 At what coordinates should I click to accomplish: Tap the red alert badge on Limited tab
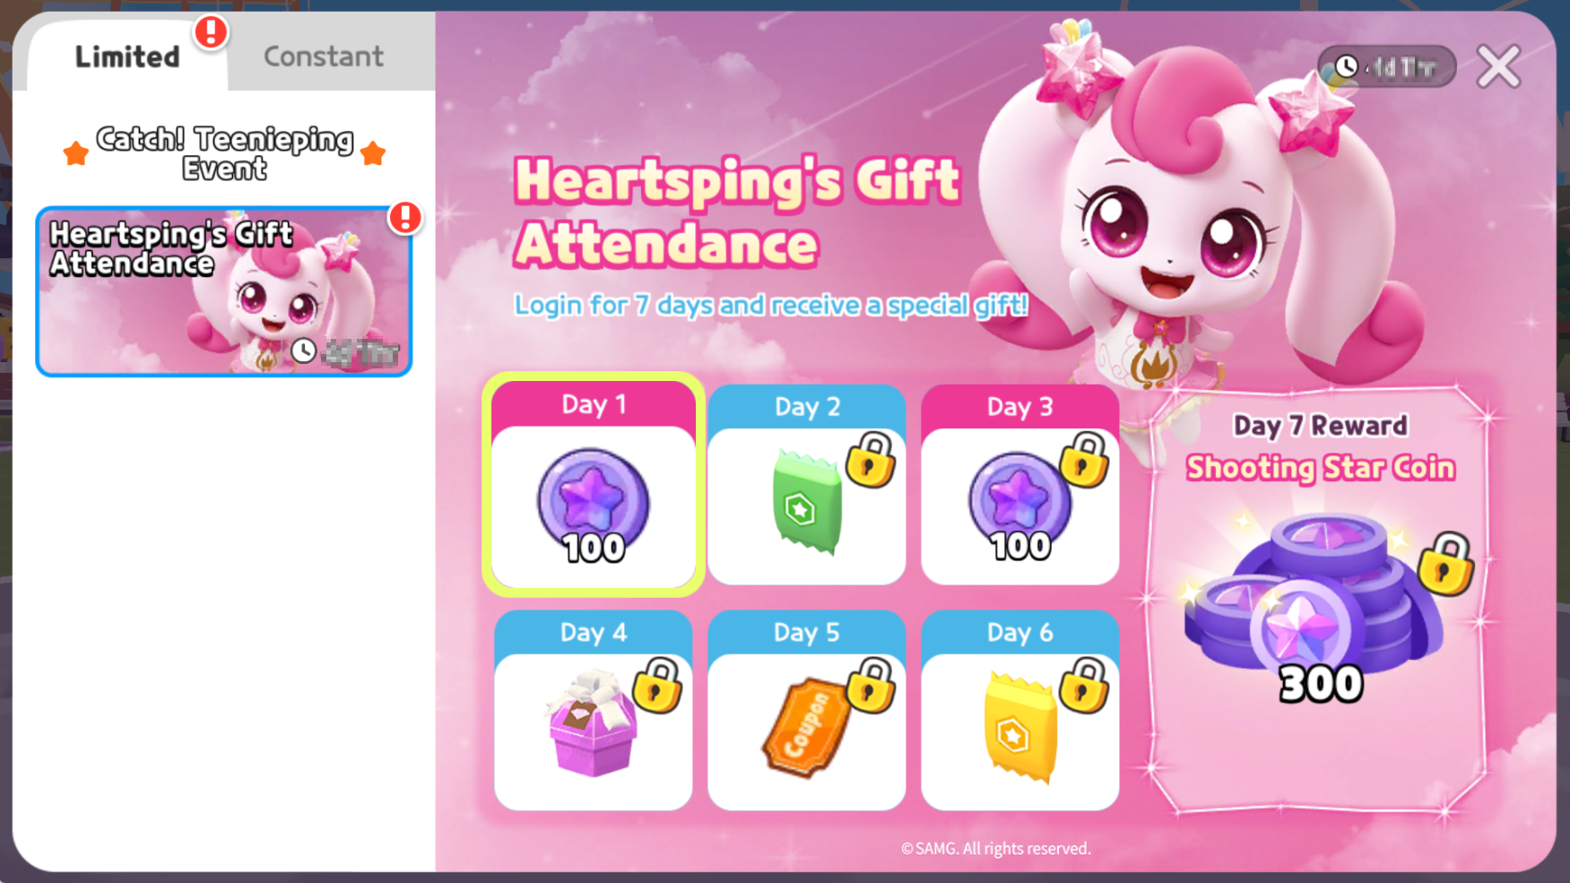212,32
